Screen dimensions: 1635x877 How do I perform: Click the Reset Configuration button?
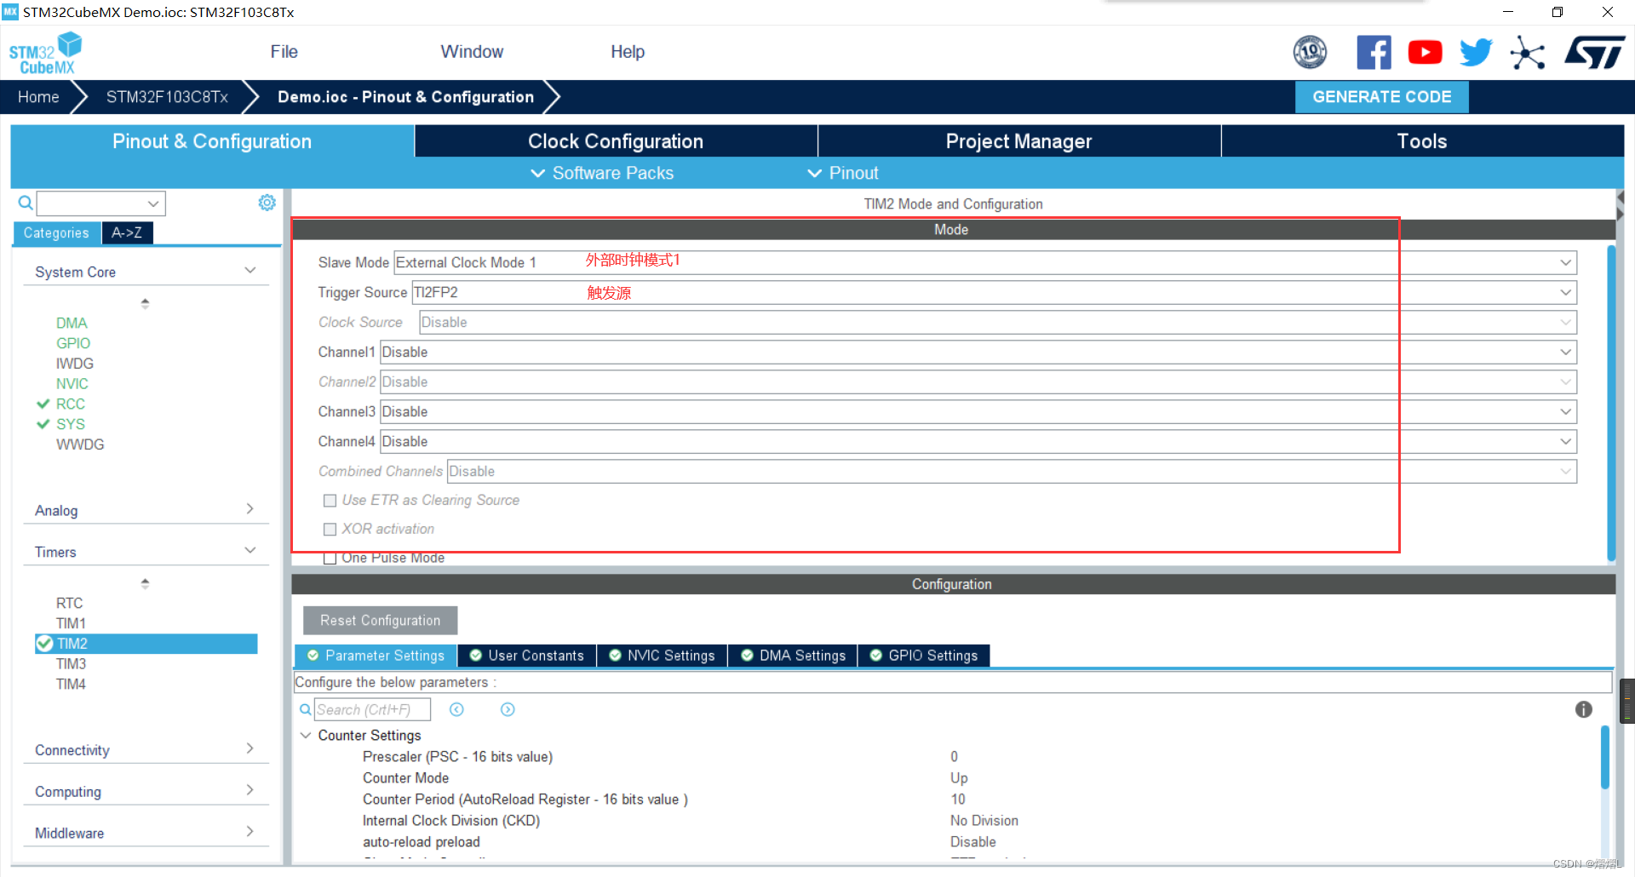tap(380, 621)
